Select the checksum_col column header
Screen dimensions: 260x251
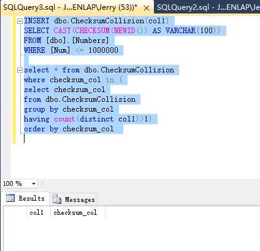(78, 213)
